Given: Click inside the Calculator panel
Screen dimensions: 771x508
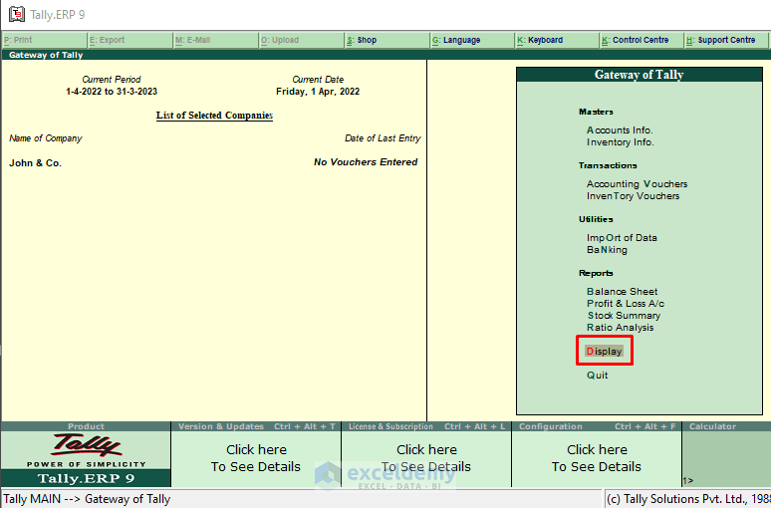Looking at the screenshot, I should [726, 458].
